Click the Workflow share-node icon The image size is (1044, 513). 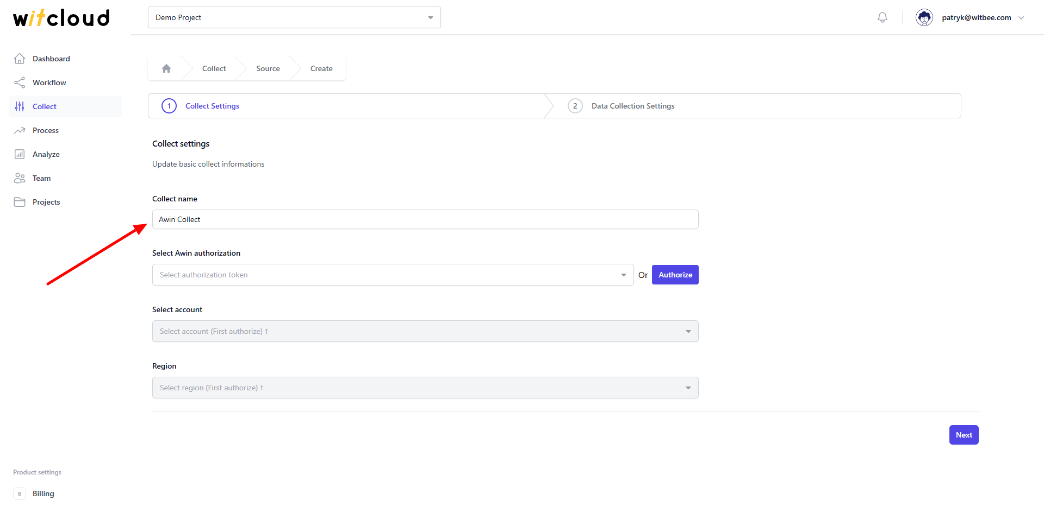coord(20,83)
